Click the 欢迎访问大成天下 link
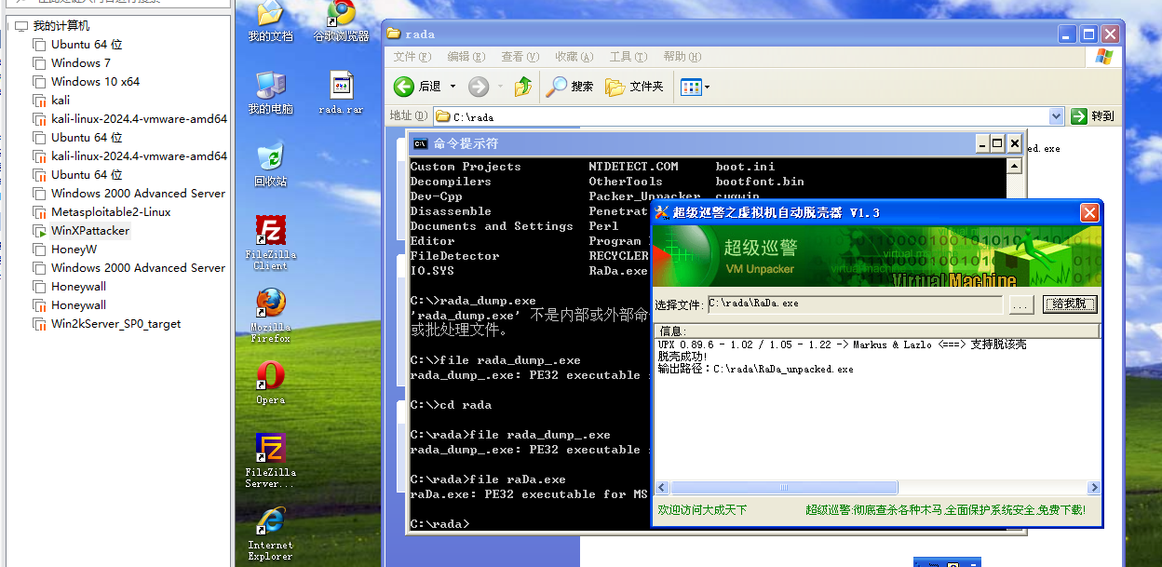The height and width of the screenshot is (567, 1162). click(x=702, y=510)
